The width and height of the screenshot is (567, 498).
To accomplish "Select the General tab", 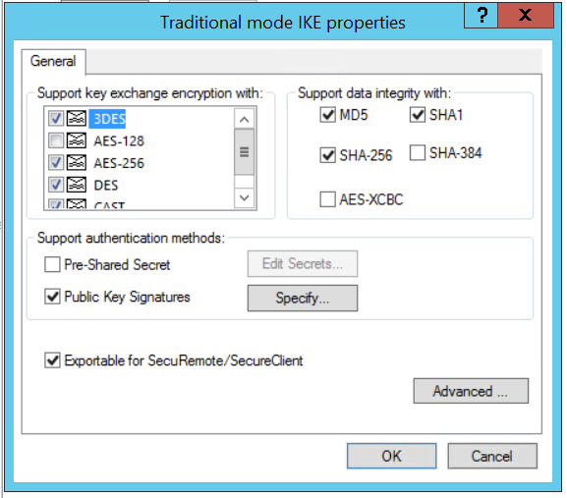I will coord(53,62).
